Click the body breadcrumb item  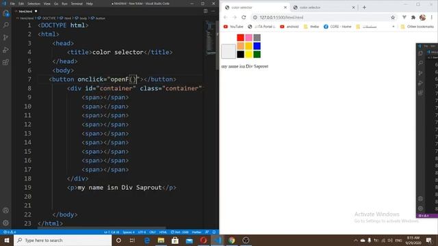point(81,18)
